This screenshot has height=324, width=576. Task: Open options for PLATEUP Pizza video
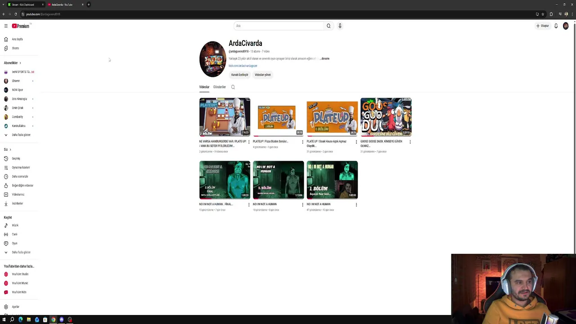coord(302,142)
